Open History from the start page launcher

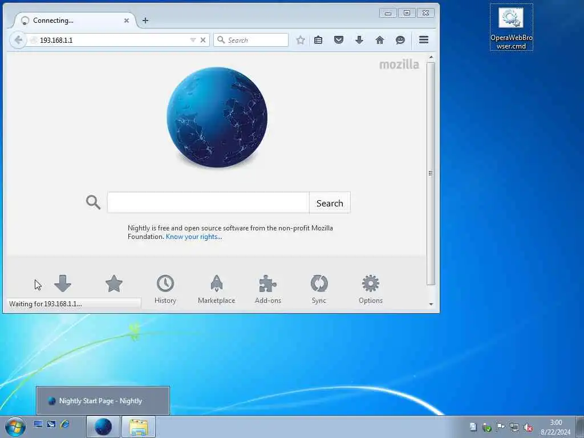pos(165,289)
